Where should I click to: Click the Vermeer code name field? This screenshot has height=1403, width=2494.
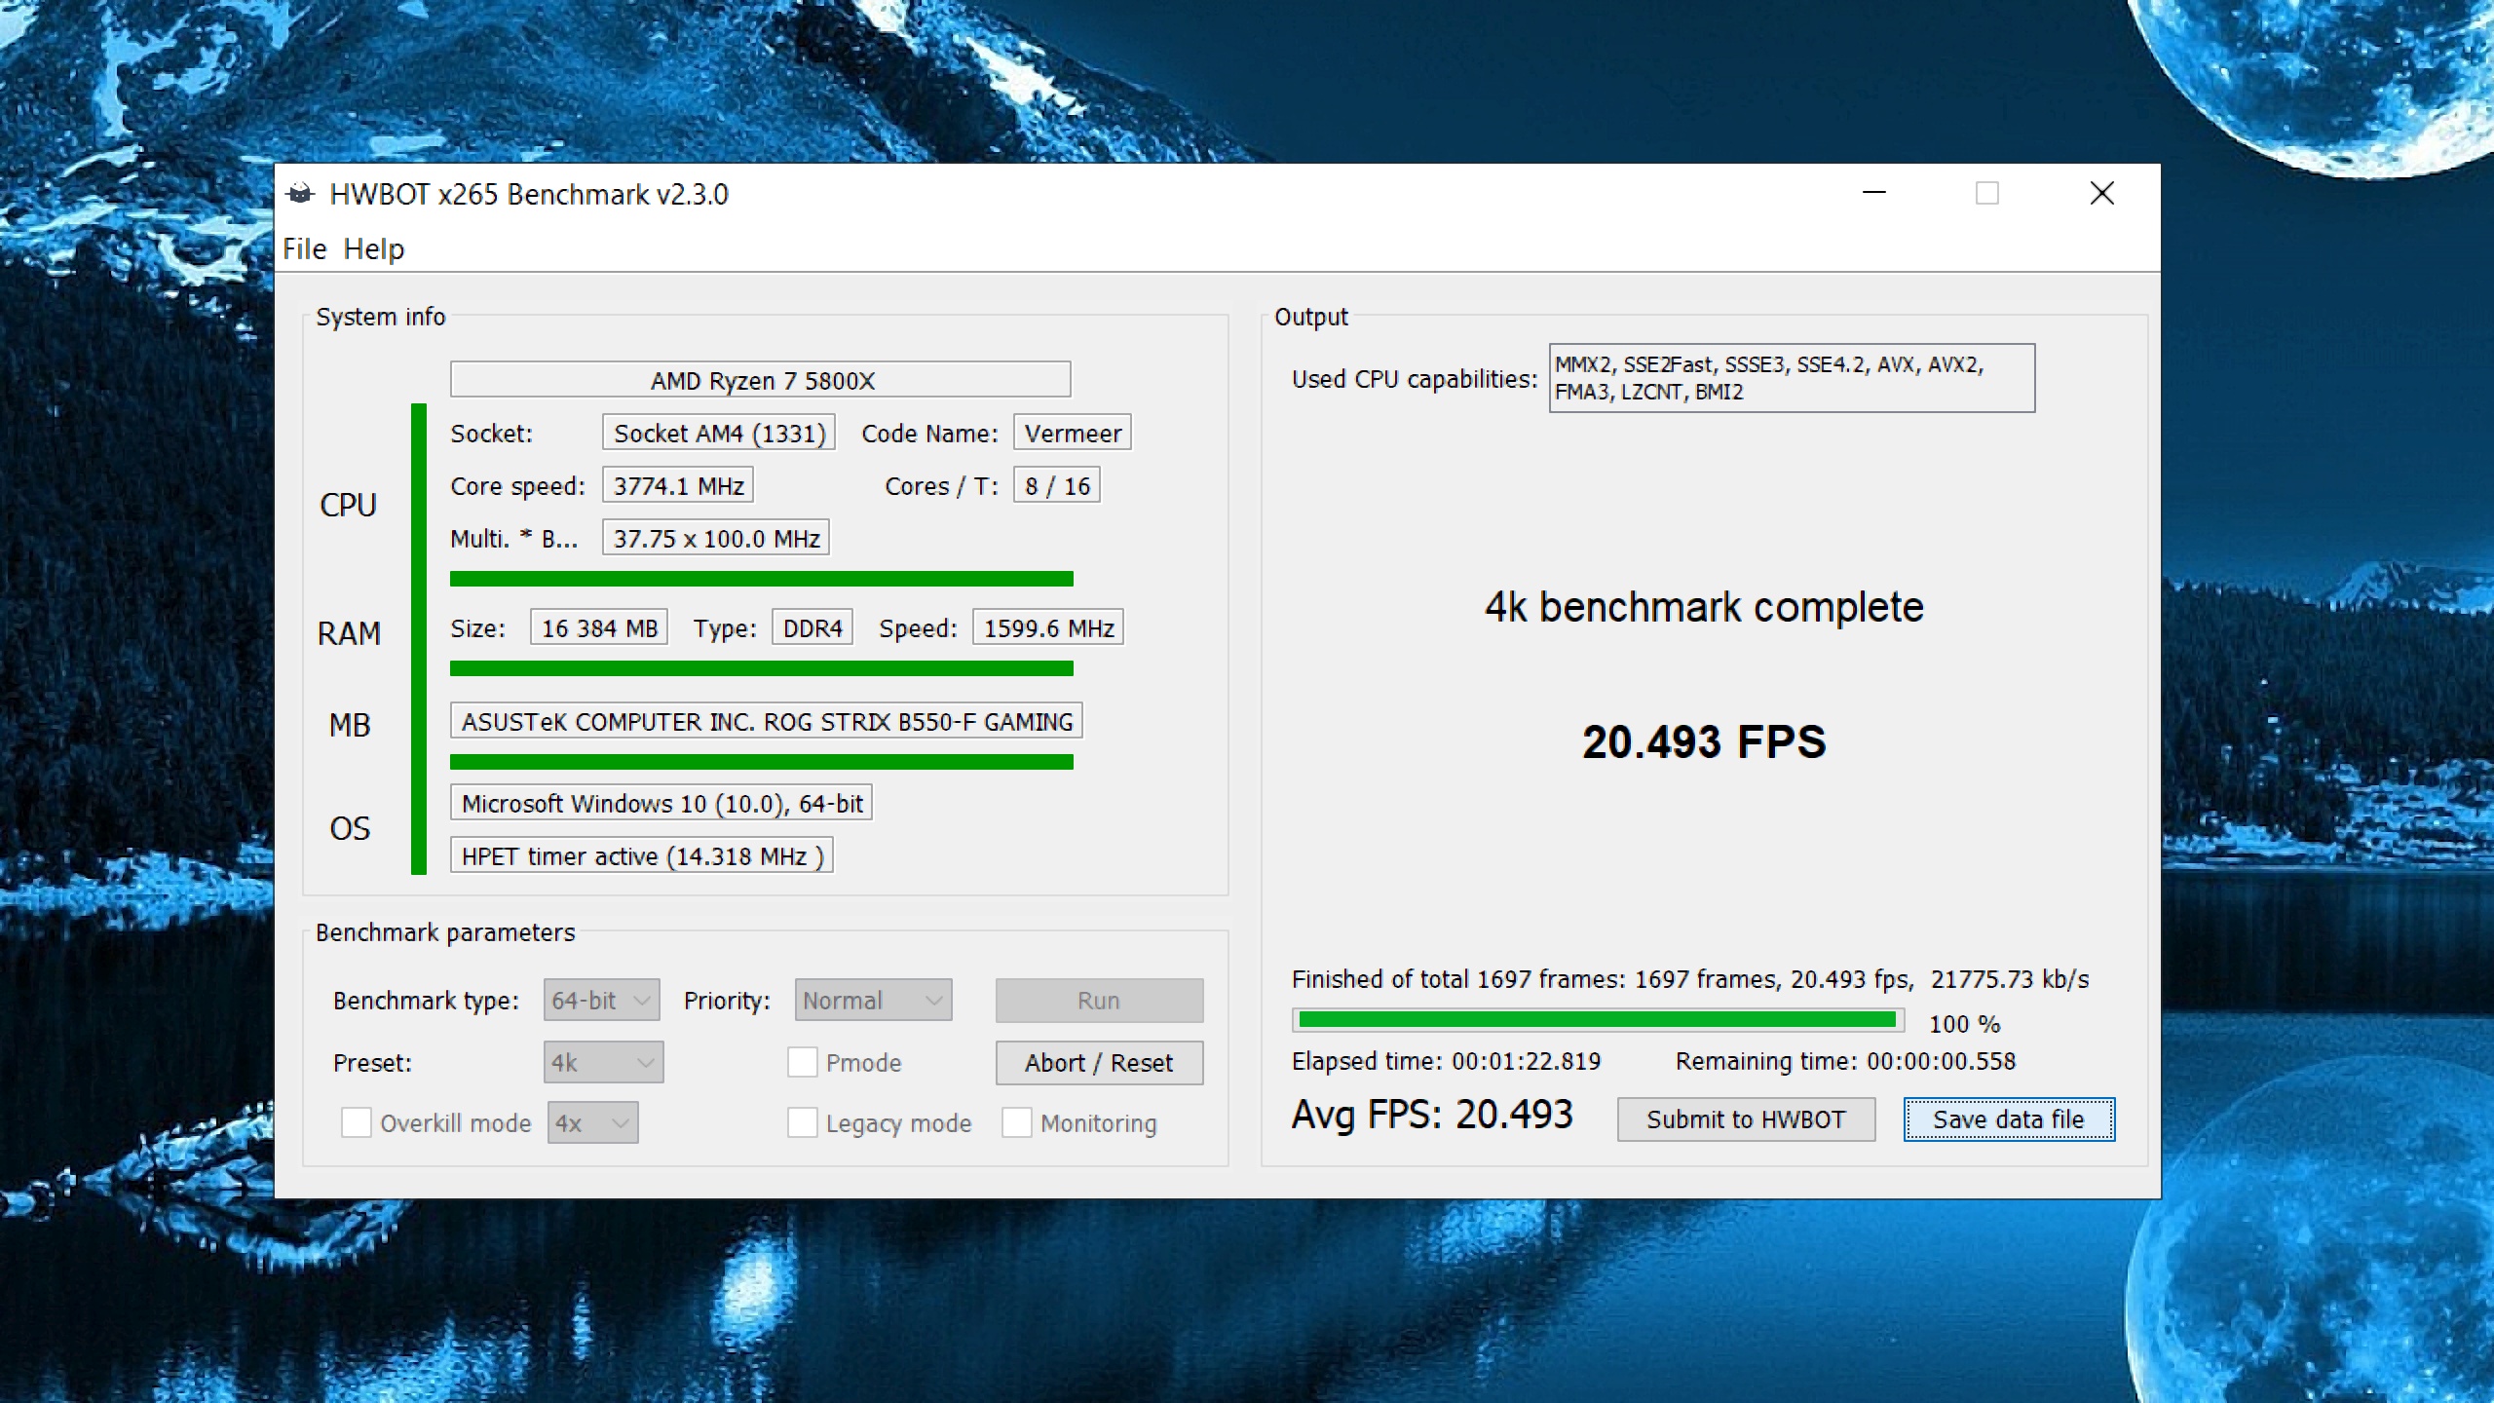(1073, 433)
